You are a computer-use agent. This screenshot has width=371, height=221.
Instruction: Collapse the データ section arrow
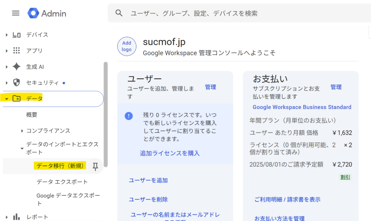point(7,99)
